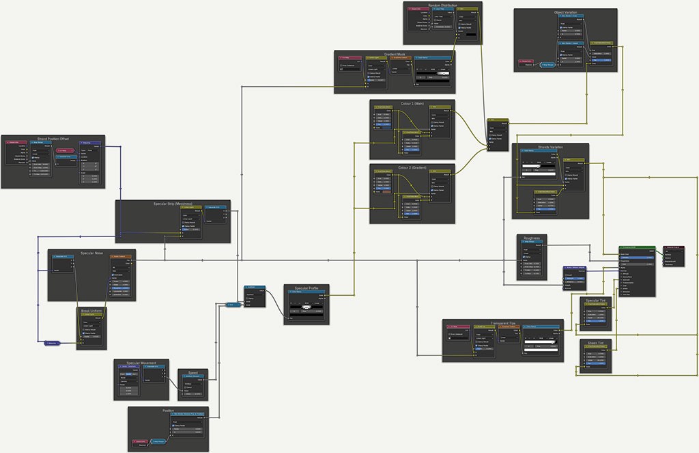The height and width of the screenshot is (453, 699).
Task: Select the Noise Texture node in Specular Noise
Action: (x=121, y=257)
